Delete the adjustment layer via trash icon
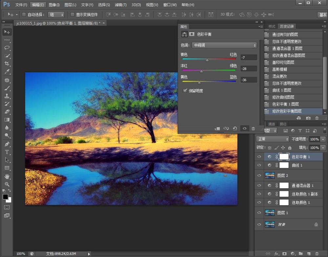328x257 pixels. pos(253,128)
